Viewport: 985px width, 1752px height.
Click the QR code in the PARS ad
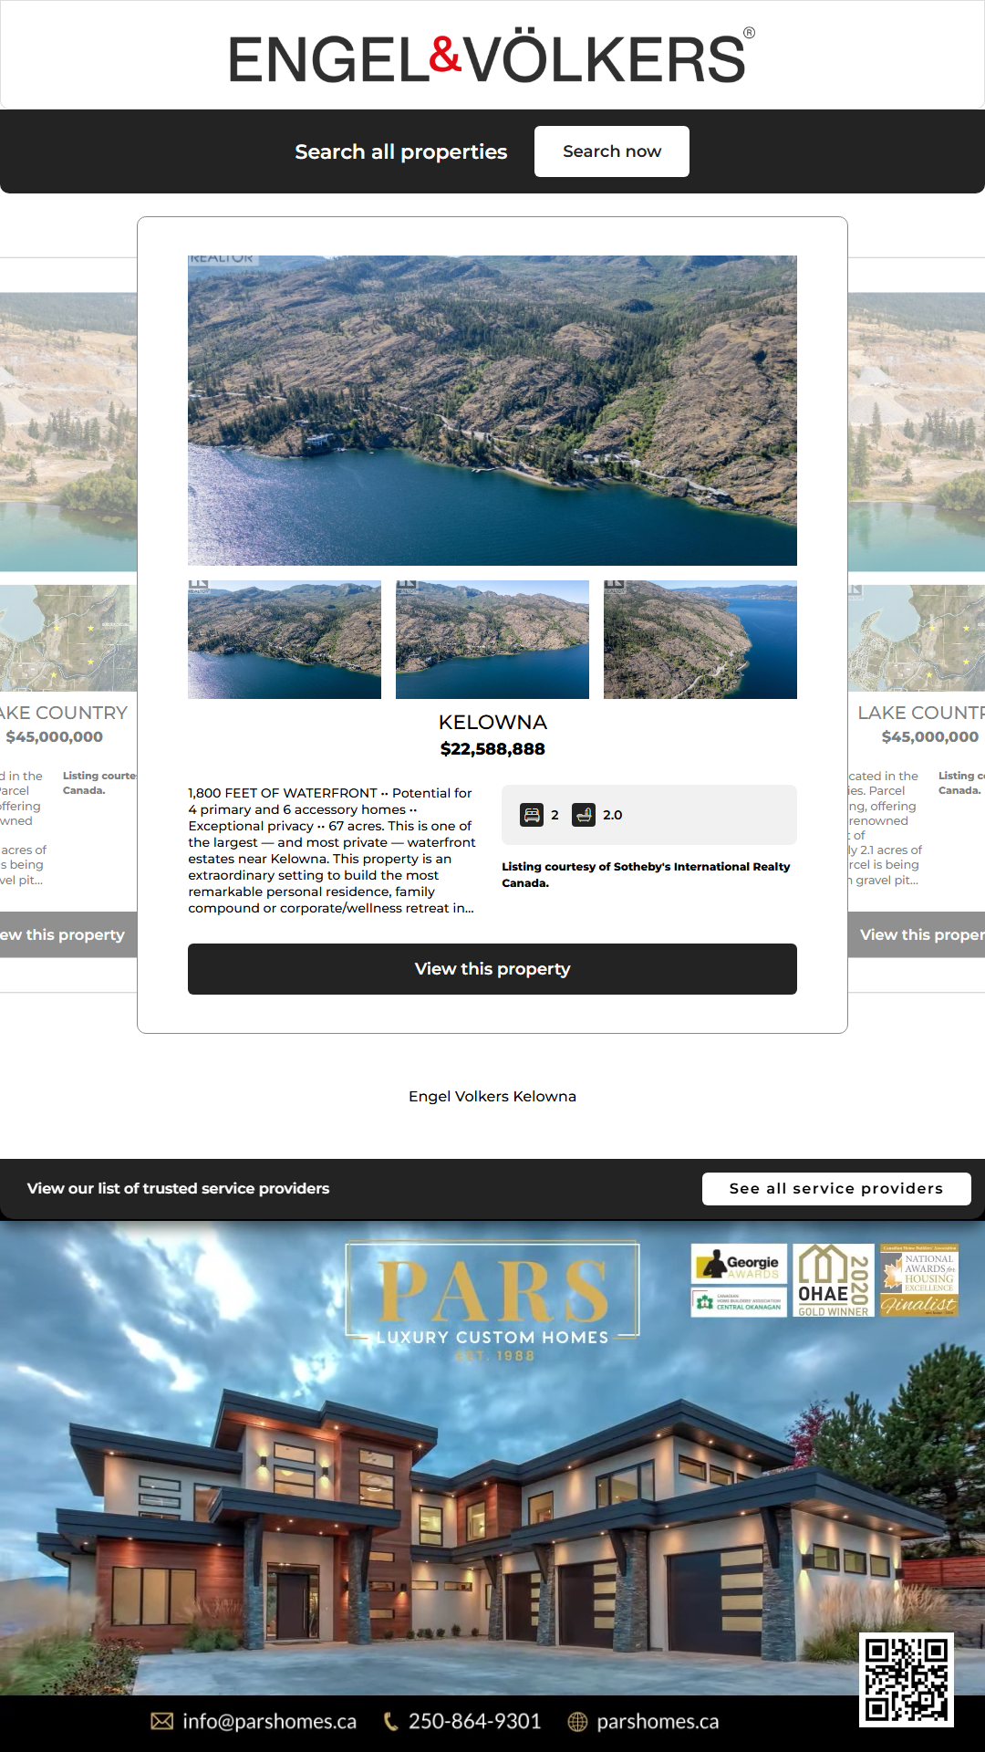click(907, 1679)
